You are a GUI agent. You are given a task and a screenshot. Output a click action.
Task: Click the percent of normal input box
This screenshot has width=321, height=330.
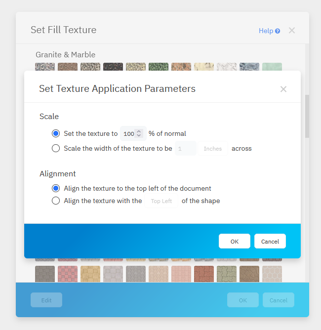pyautogui.click(x=128, y=134)
